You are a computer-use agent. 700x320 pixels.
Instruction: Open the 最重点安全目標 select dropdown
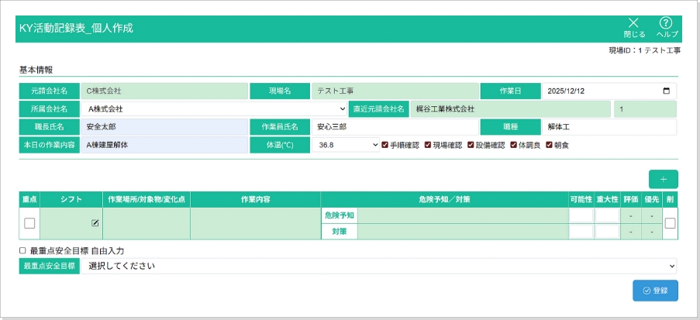click(378, 267)
